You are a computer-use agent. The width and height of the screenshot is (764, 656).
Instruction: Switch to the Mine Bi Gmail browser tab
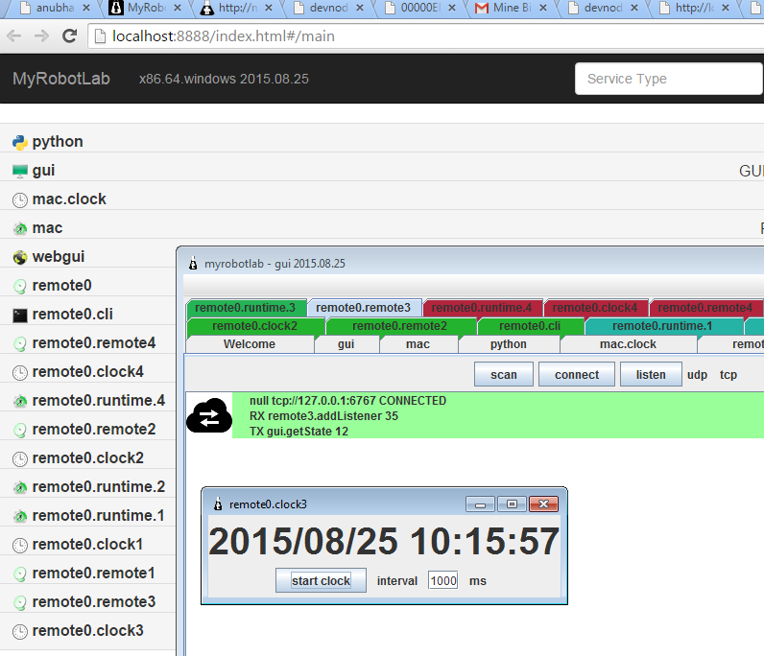pyautogui.click(x=511, y=8)
